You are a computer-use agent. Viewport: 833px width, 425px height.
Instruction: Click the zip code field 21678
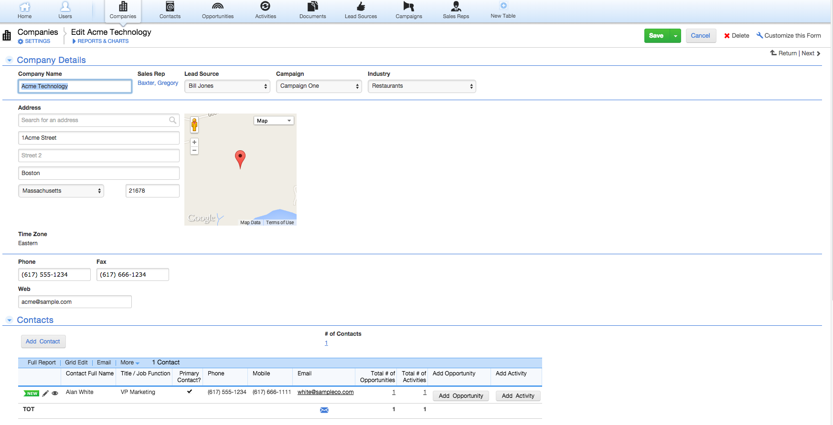(x=152, y=191)
